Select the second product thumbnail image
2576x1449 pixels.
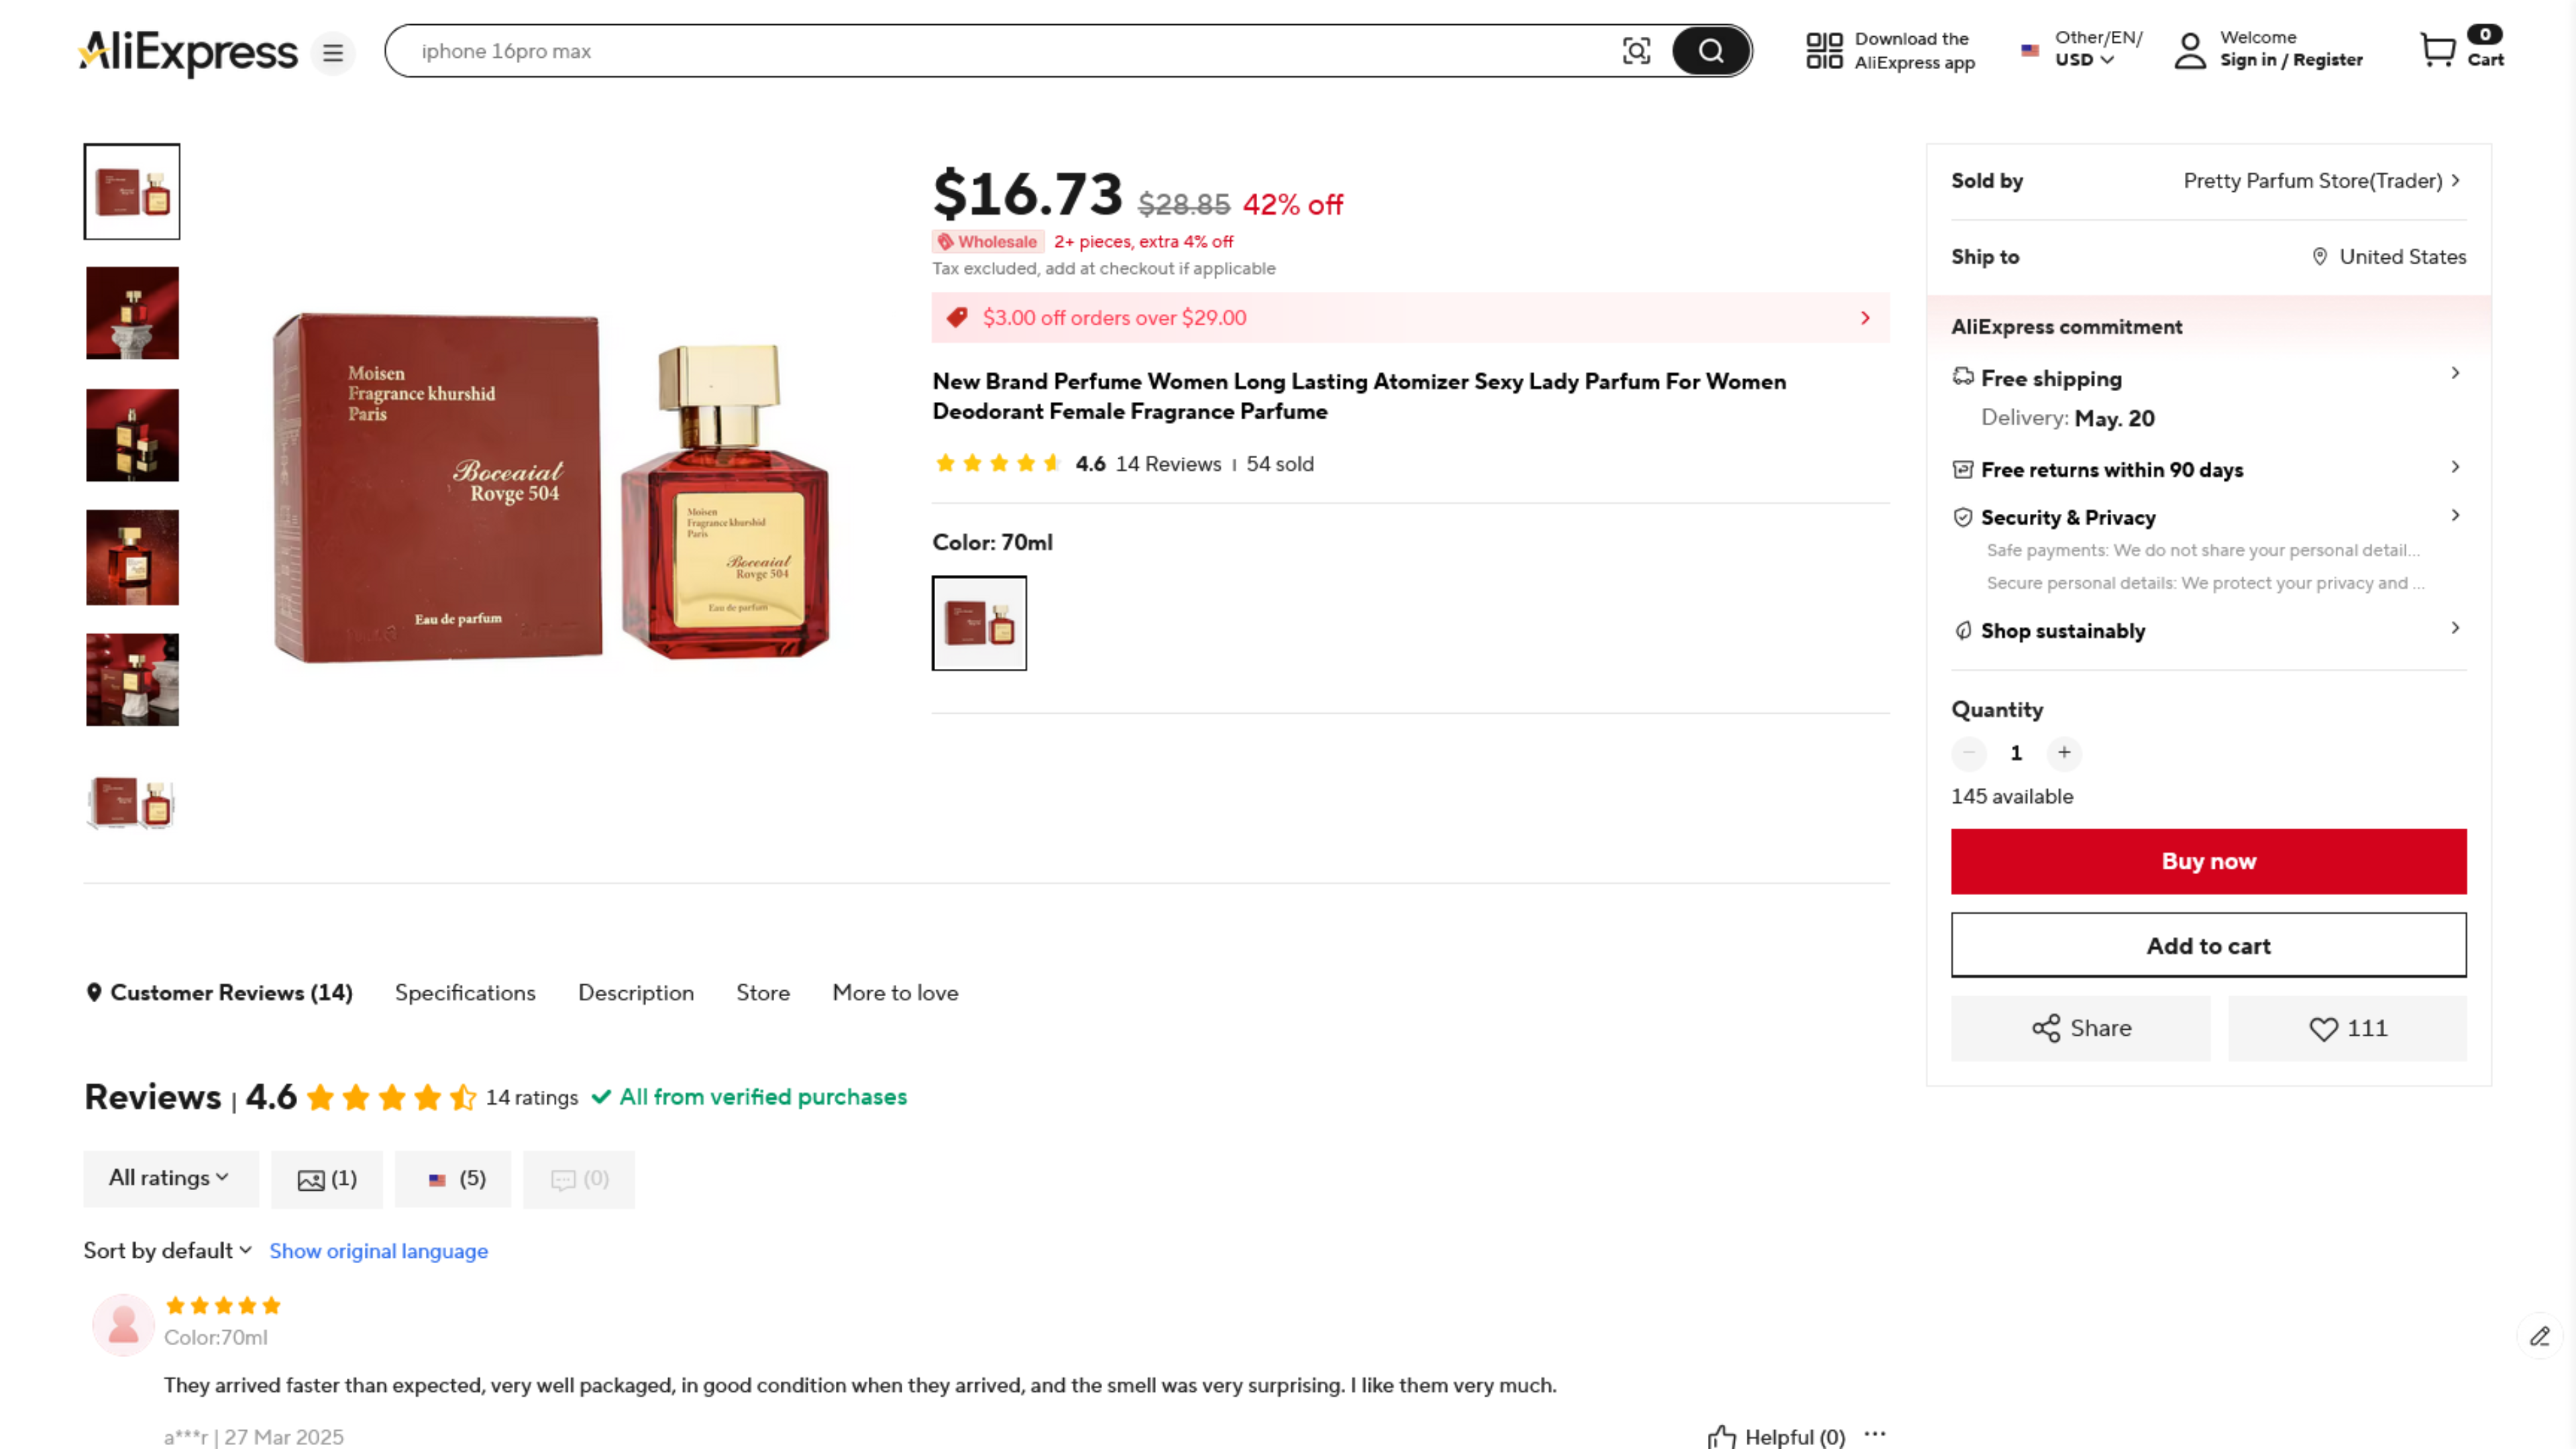(x=133, y=313)
